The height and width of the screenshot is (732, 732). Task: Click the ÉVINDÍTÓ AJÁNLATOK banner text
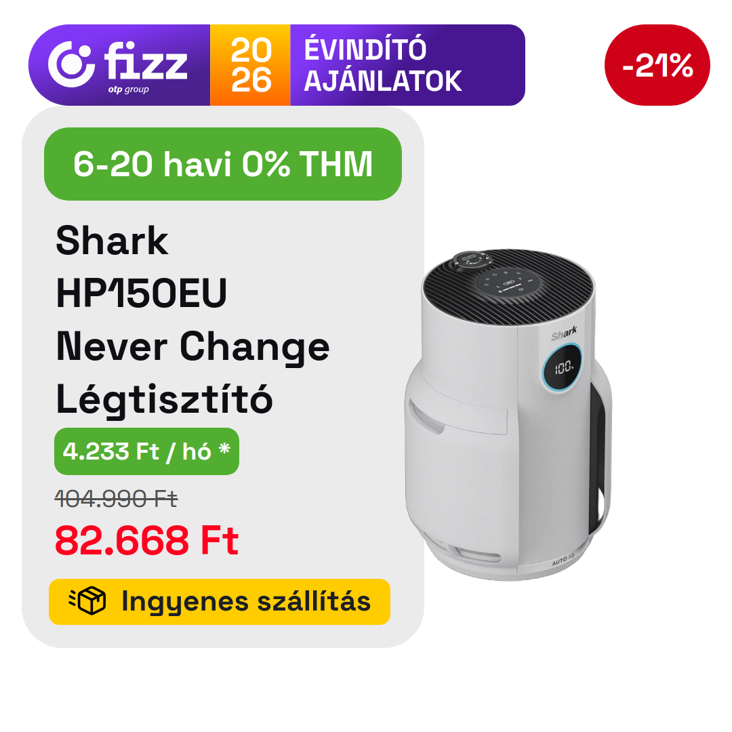click(383, 65)
